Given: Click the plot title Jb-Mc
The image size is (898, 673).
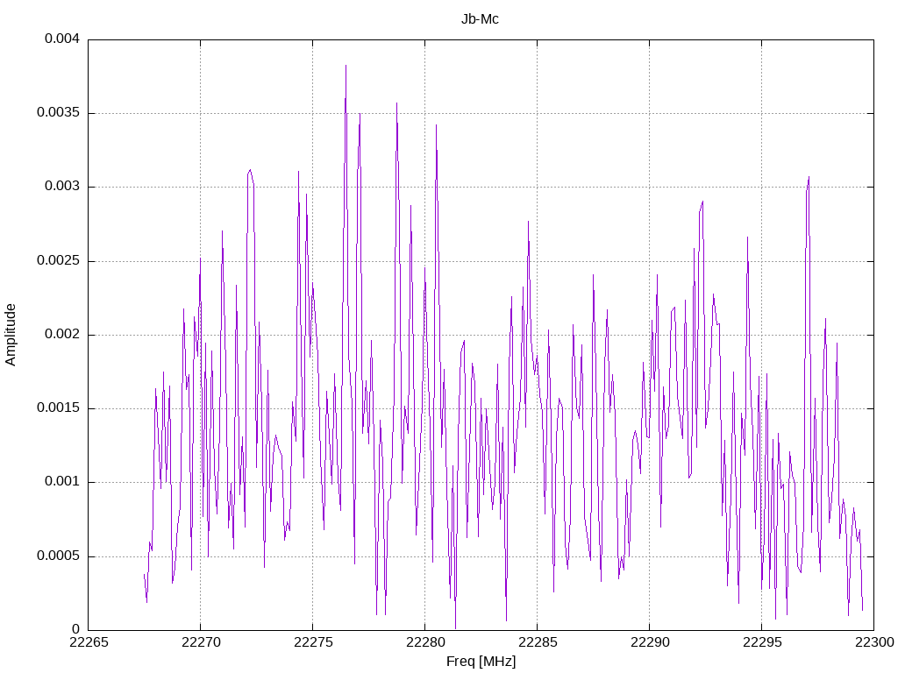Looking at the screenshot, I should tap(480, 19).
